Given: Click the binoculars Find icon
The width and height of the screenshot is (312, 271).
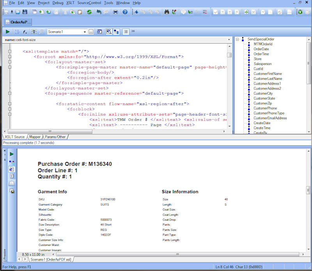Looking at the screenshot, I should coord(167,12).
